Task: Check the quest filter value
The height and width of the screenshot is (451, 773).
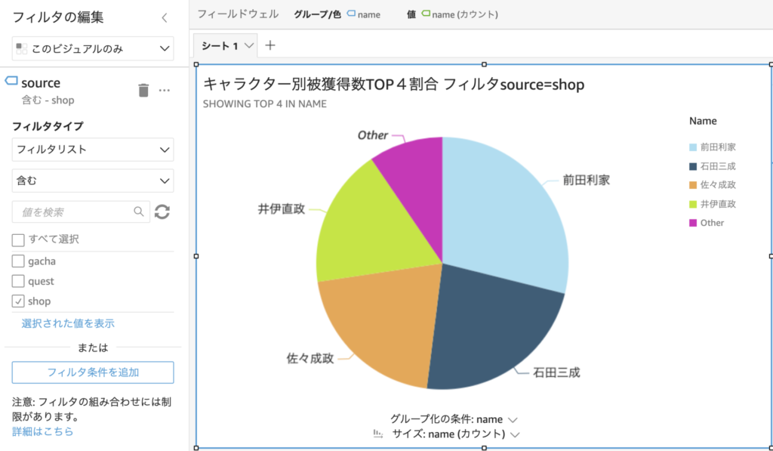Action: click(18, 281)
